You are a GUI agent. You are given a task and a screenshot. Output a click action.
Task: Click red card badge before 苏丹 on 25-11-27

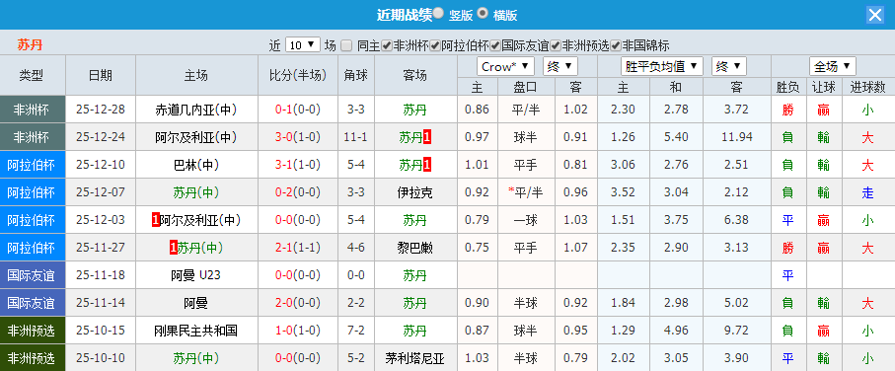[x=174, y=248]
